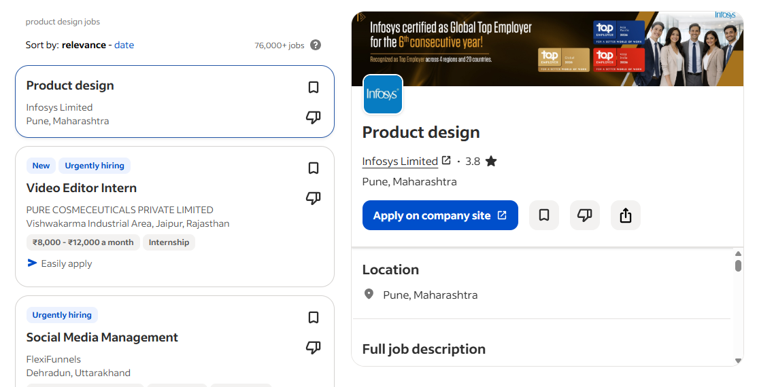Sort job results by relevance
The height and width of the screenshot is (387, 757).
[84, 45]
